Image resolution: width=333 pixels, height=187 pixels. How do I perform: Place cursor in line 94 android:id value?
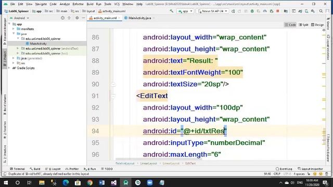(203, 131)
